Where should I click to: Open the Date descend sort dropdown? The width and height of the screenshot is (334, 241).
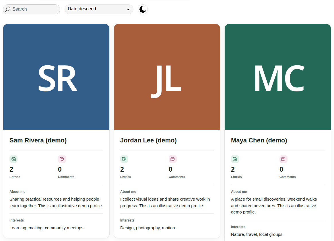tap(99, 9)
